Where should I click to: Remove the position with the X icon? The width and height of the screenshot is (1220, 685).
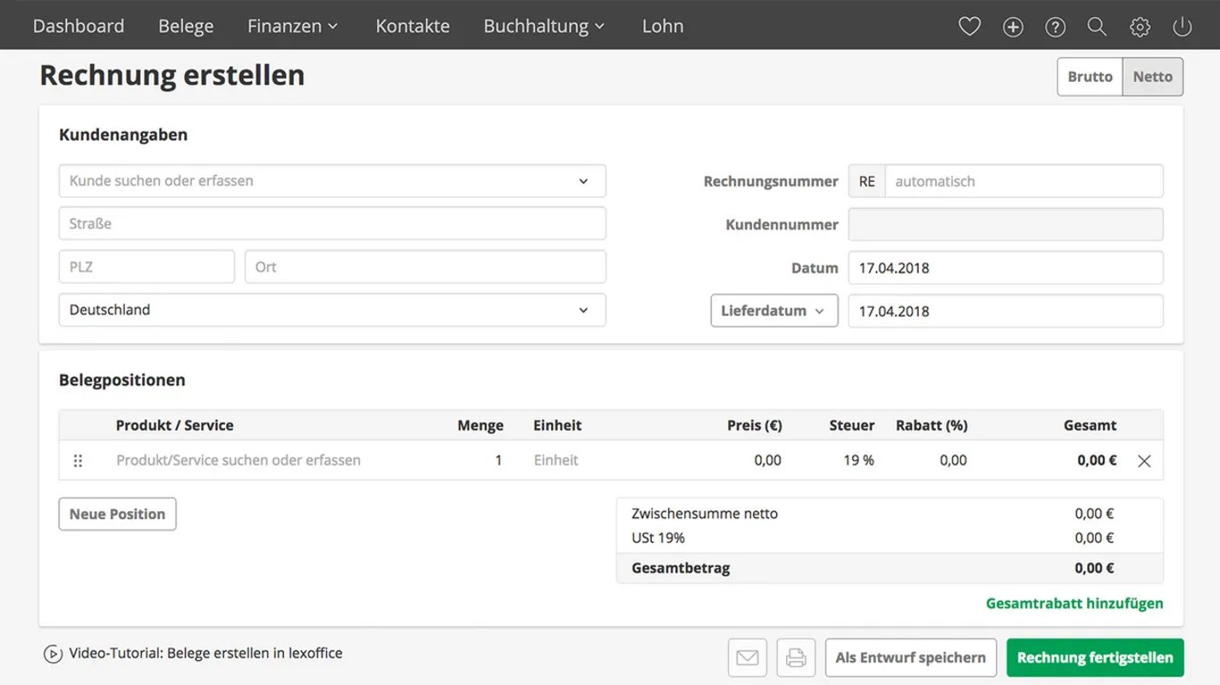click(1144, 461)
